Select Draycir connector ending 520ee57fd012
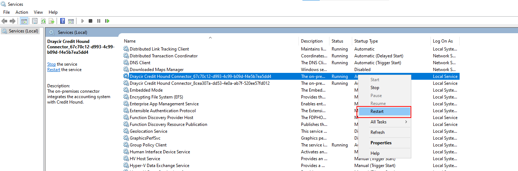 tap(200, 83)
